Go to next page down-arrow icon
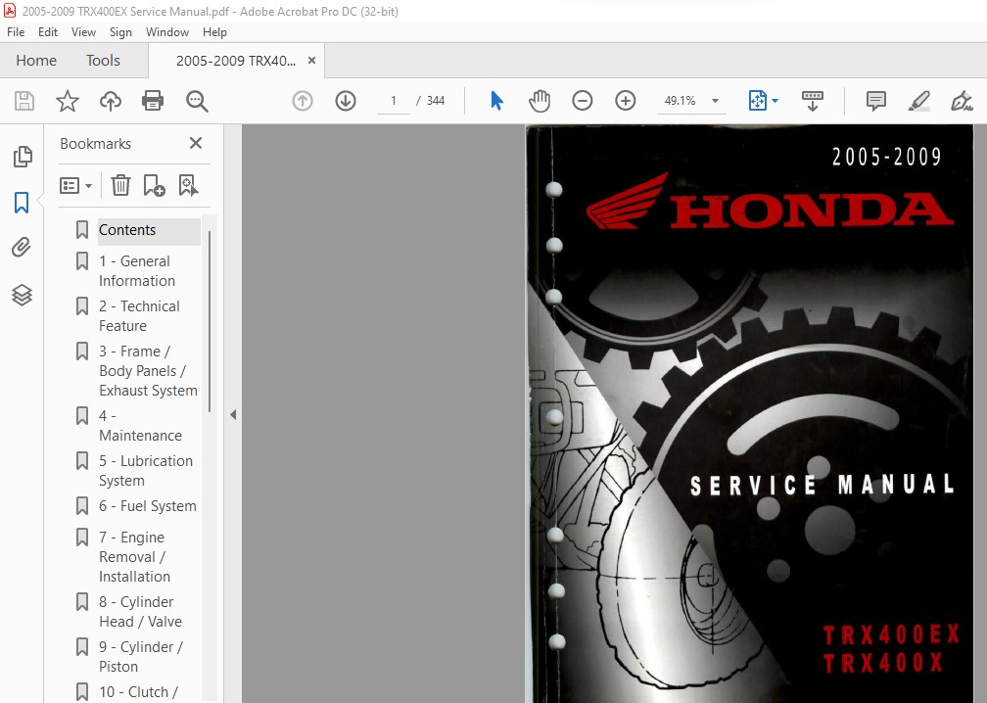The image size is (987, 703). pos(346,101)
